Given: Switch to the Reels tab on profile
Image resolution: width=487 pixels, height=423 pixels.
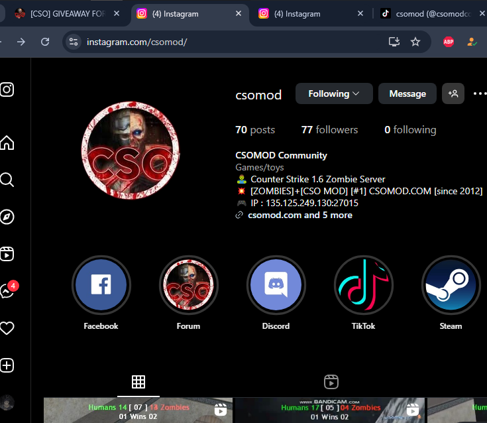Looking at the screenshot, I should 331,381.
